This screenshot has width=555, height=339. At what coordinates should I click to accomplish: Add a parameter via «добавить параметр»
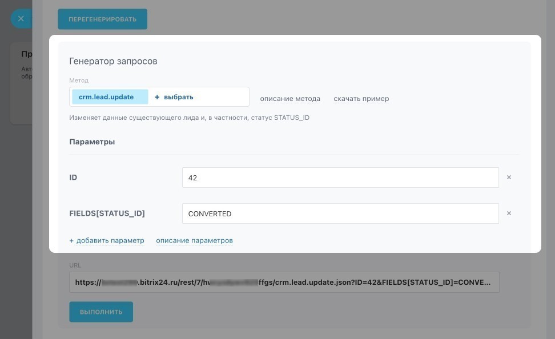point(107,240)
